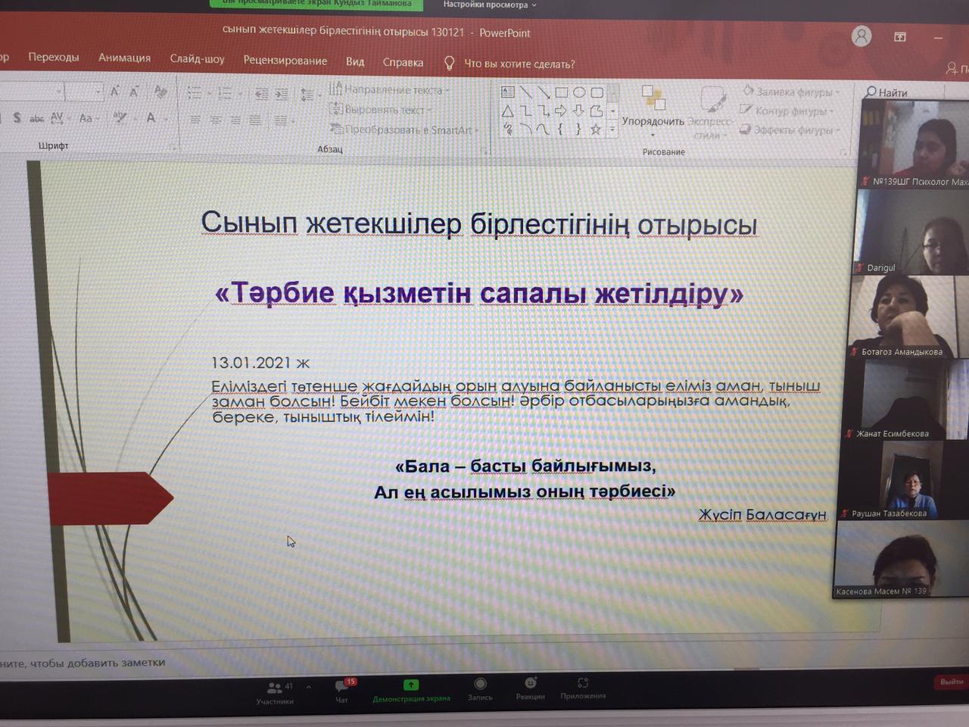
Task: Click the account profile icon in title bar
Action: pyautogui.click(x=862, y=36)
